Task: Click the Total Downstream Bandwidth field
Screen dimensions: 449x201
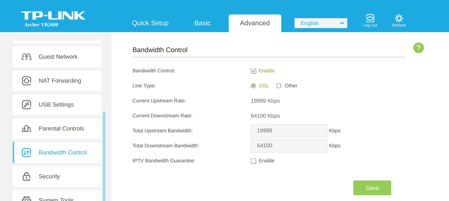Action: tap(289, 146)
